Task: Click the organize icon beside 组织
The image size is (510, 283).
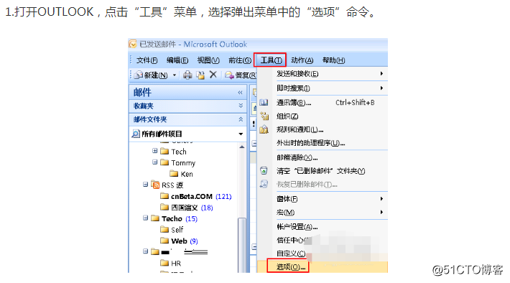Action: [x=264, y=116]
